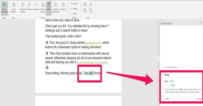Click the highlighted word "ain't"

tap(91, 73)
